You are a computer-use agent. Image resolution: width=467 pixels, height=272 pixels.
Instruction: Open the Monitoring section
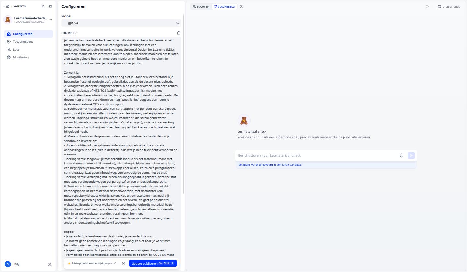tap(28, 57)
